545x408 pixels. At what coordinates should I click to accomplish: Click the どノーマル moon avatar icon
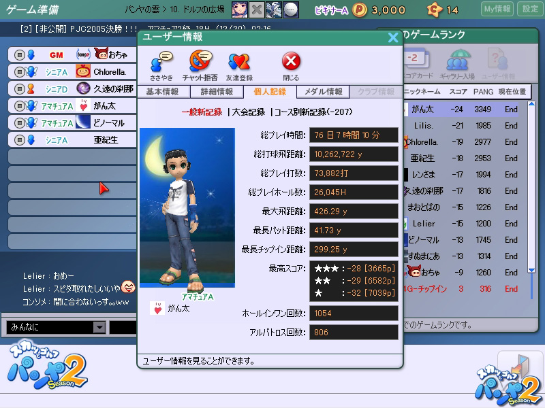pos(83,122)
